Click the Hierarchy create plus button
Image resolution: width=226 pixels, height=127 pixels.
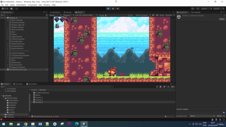[x=2, y=15]
